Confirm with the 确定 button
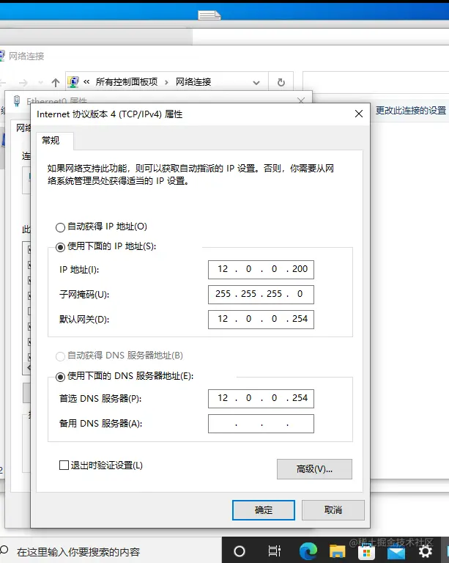Screen dimensions: 449x563 264,510
